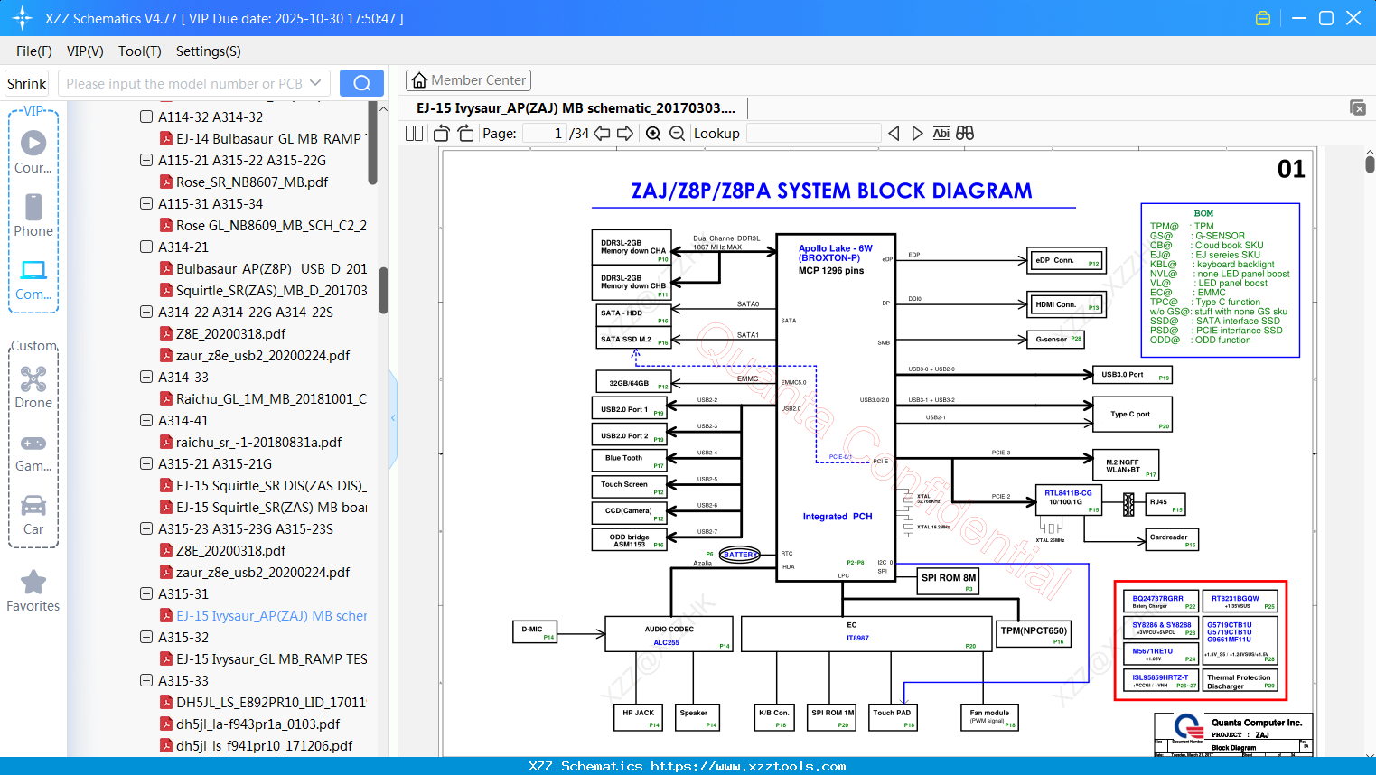Click the schematic viewer vertical scrollbar thumb
Viewport: 1376px width, 775px height.
1370,163
